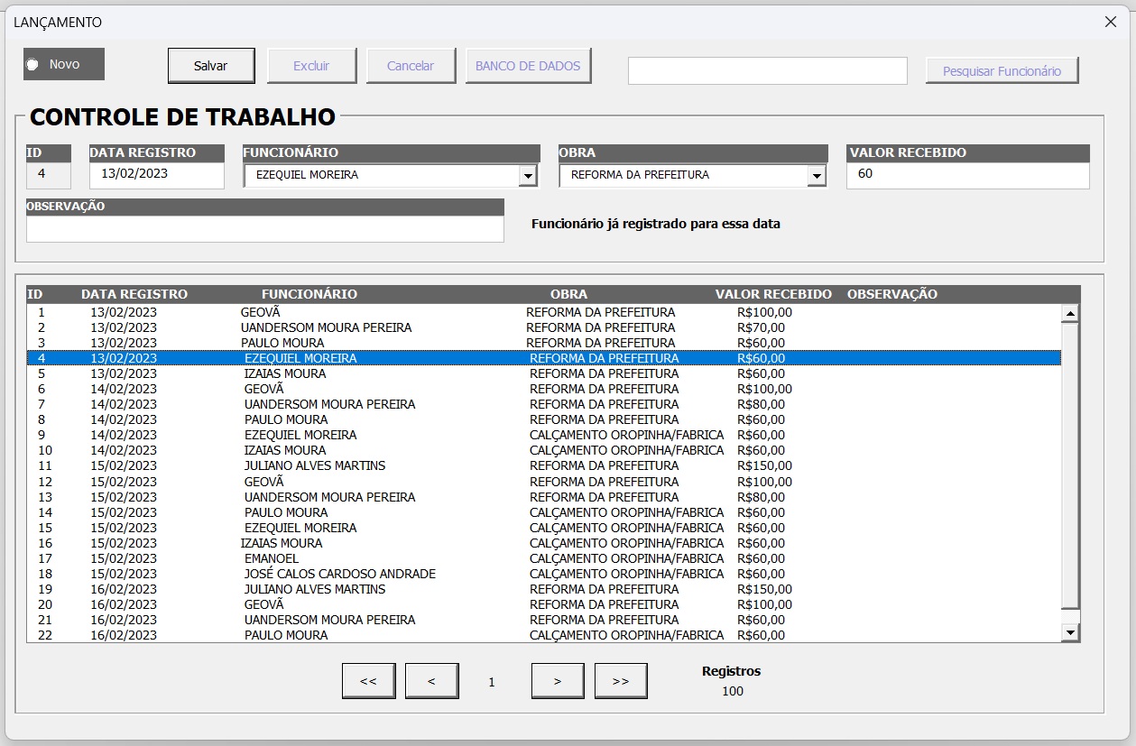
Task: Select row 15 EZEQUIEL MOREIRA
Action: 544,528
